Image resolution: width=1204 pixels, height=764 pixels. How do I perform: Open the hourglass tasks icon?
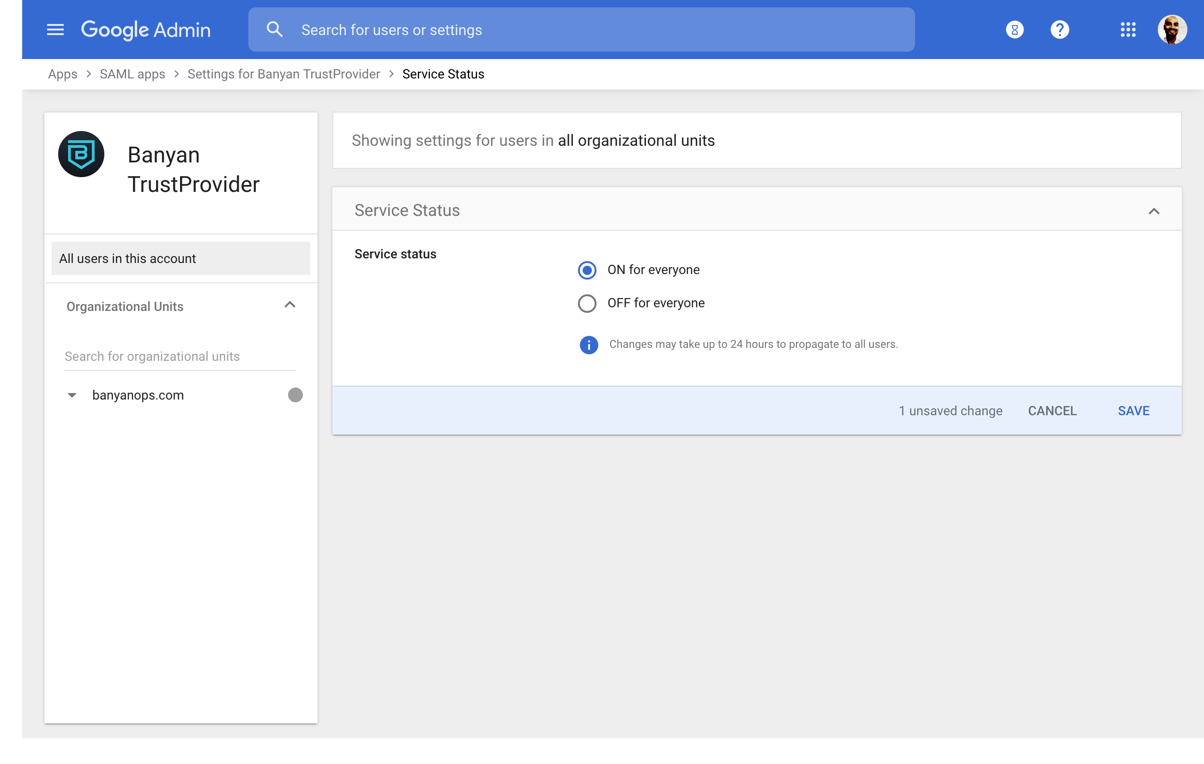coord(1015,30)
